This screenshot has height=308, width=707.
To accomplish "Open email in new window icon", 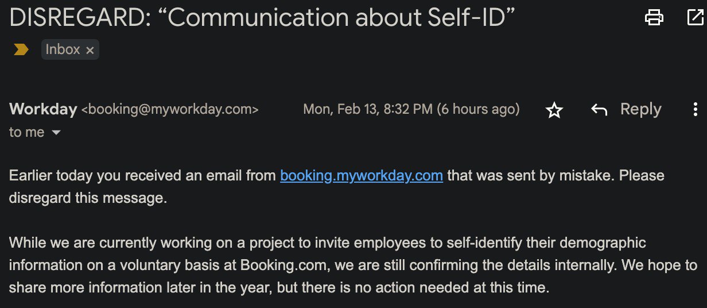I will (x=695, y=18).
